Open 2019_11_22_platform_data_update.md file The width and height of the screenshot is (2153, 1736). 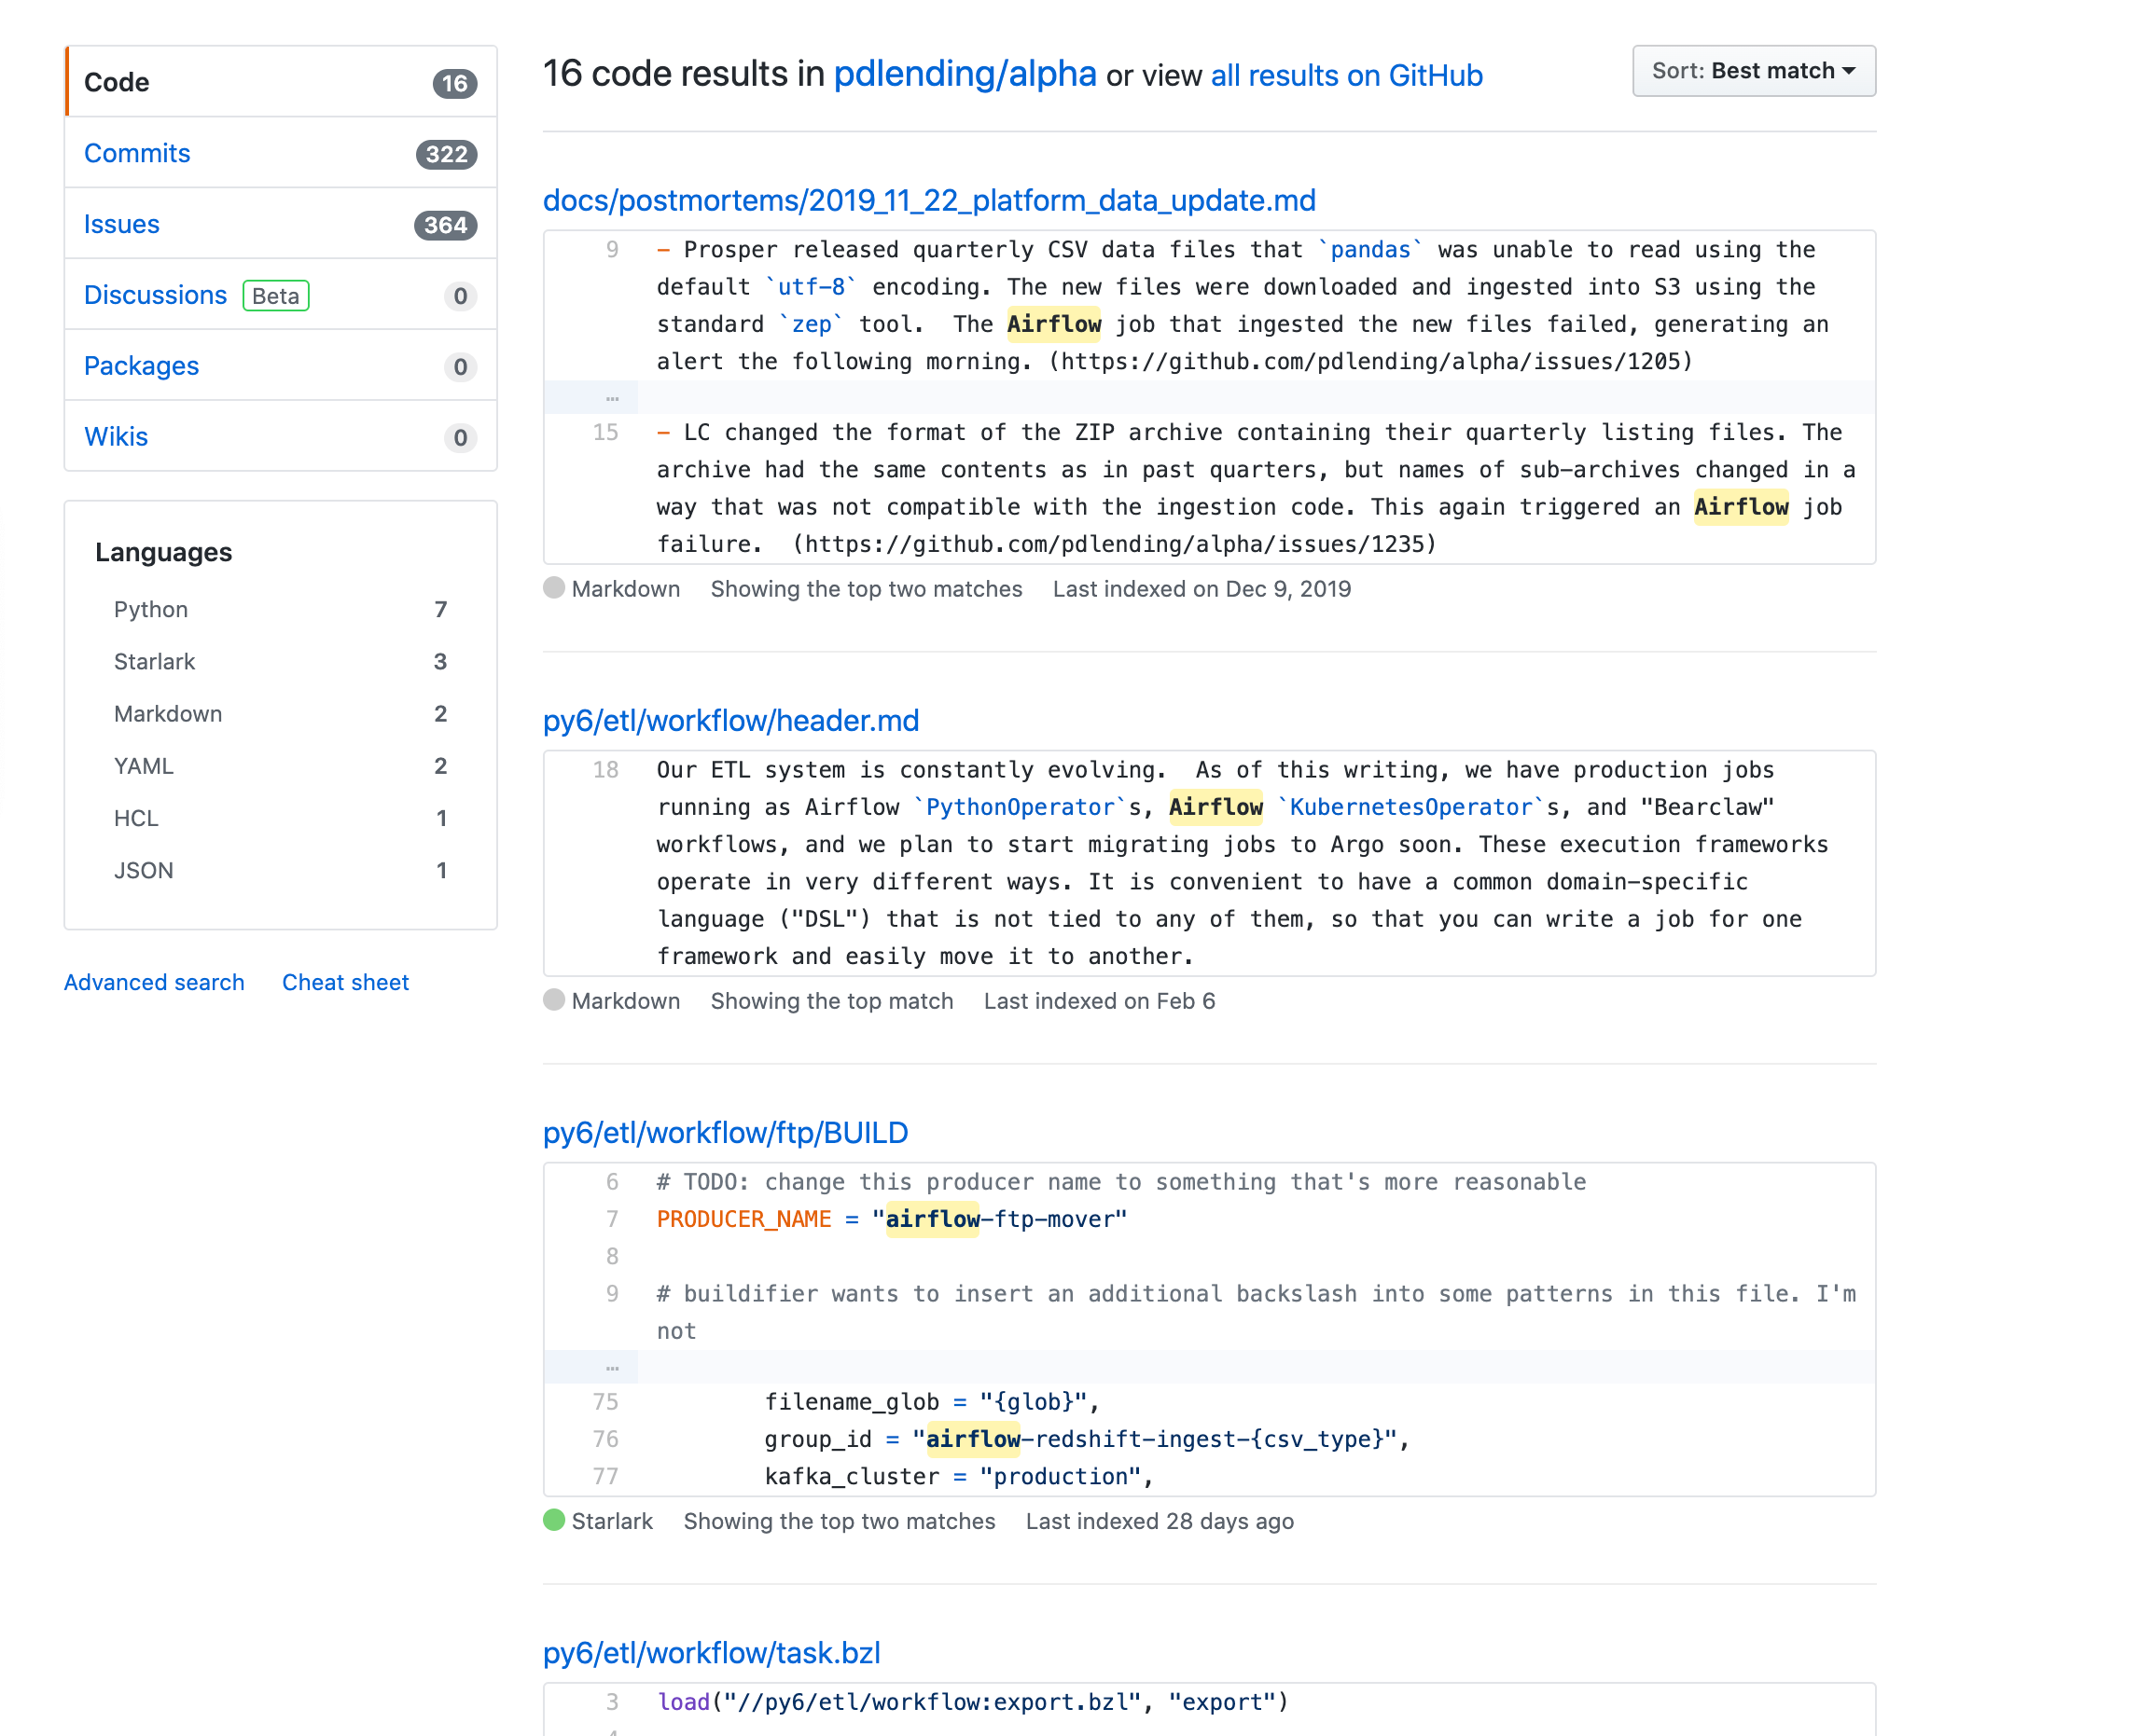[928, 201]
